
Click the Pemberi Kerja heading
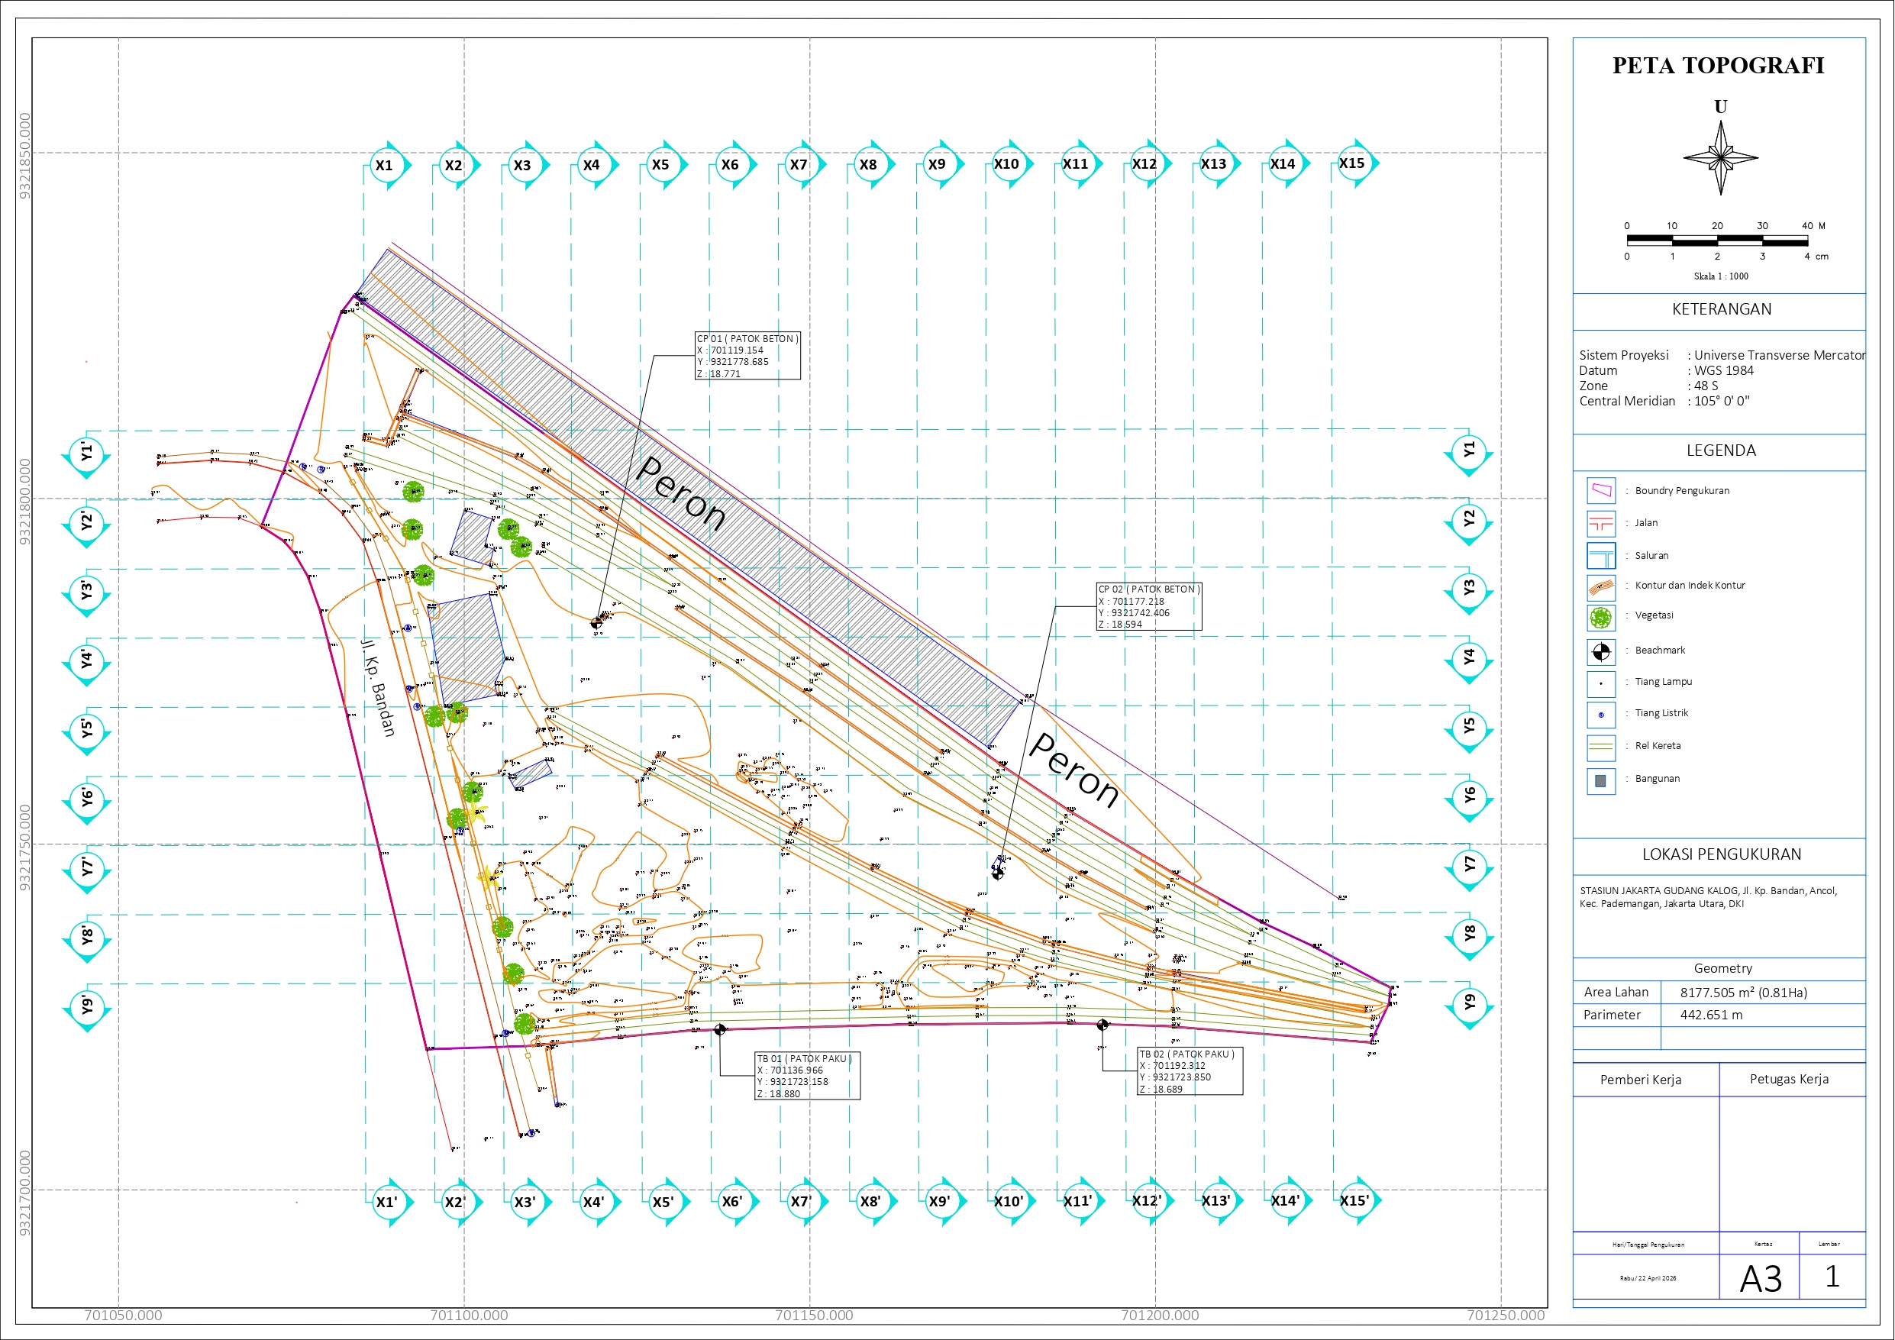[1641, 1080]
